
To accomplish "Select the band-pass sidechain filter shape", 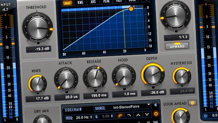I will coord(138,115).
